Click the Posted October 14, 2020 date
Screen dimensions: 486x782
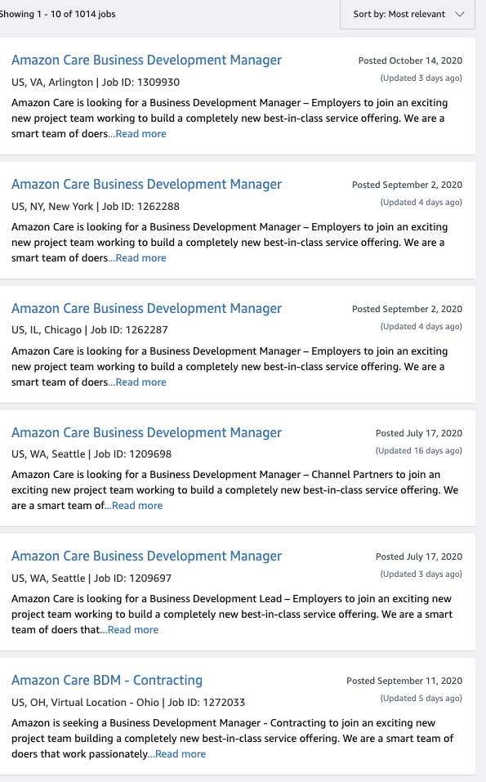click(x=410, y=60)
